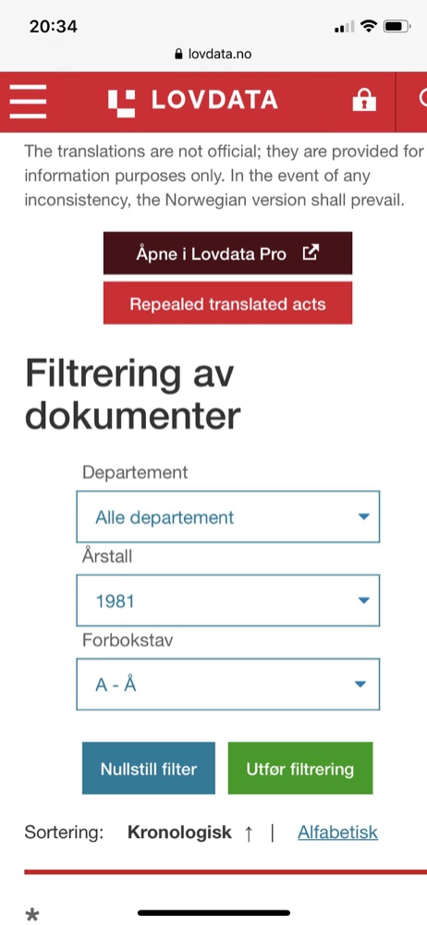Tap the battery status icon
Viewport: 427px width, 925px height.
click(396, 27)
